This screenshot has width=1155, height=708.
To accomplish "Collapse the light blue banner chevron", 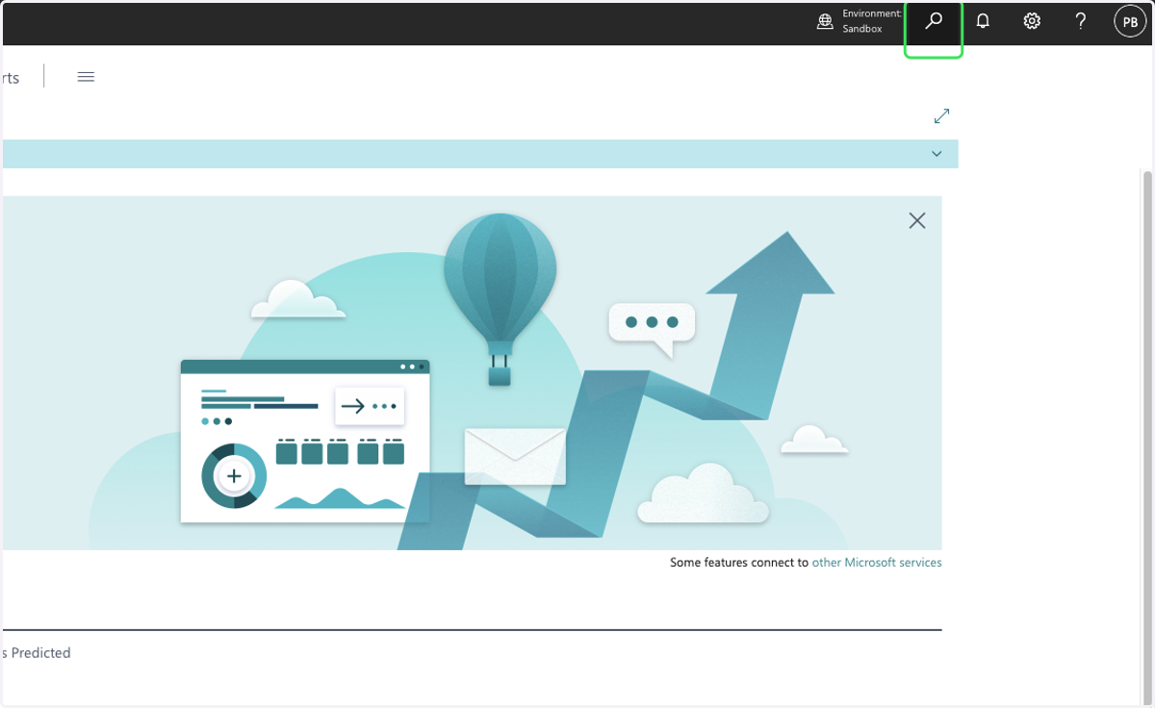I will coord(937,154).
